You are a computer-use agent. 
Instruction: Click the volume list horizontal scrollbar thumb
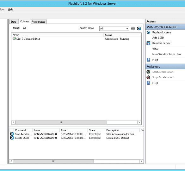coord(61,122)
